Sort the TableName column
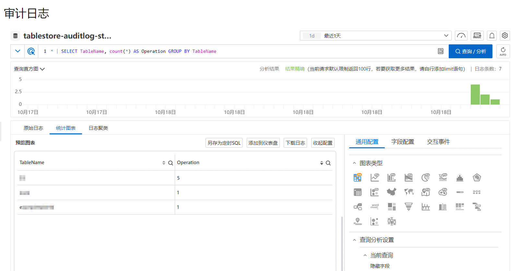 (164, 163)
